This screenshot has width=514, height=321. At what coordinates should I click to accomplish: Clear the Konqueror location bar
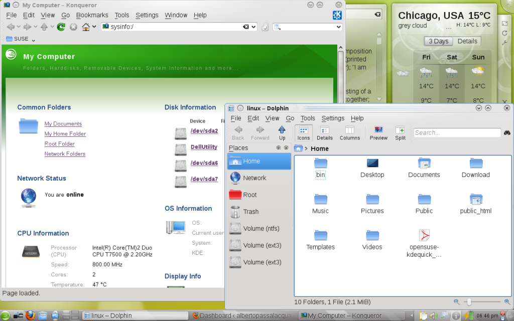(x=245, y=27)
